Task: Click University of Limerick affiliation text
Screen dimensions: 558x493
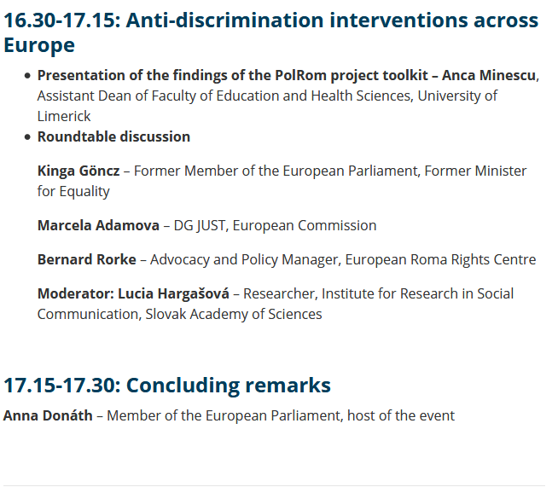Action: tap(267, 106)
